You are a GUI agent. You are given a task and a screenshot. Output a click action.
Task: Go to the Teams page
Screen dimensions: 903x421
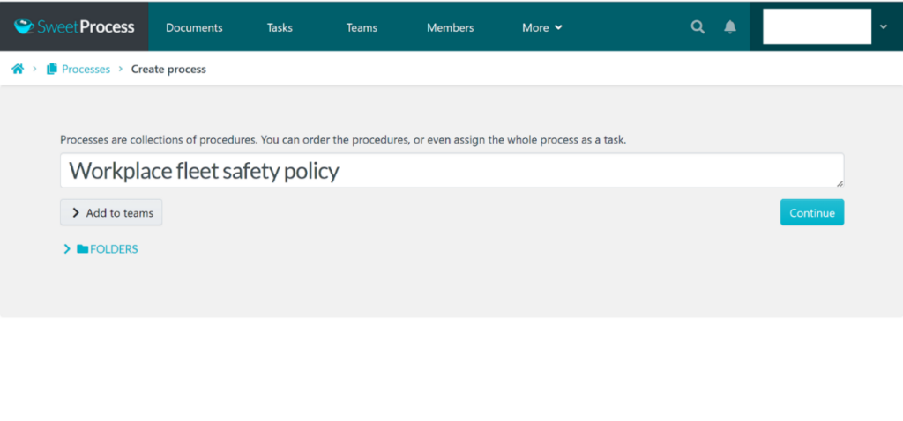tap(362, 27)
